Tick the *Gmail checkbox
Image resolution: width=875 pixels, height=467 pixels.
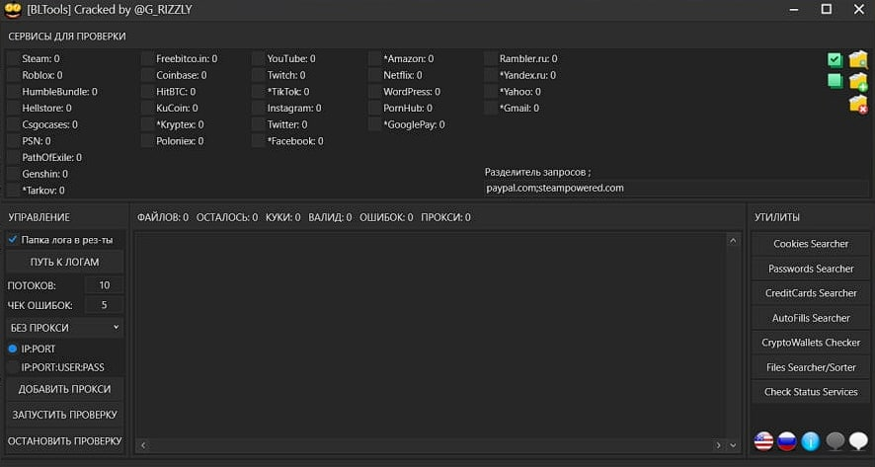click(491, 109)
